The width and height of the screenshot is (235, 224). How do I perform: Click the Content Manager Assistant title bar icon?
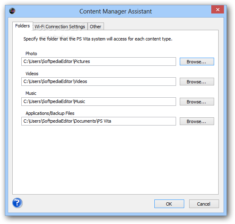[x=12, y=11]
